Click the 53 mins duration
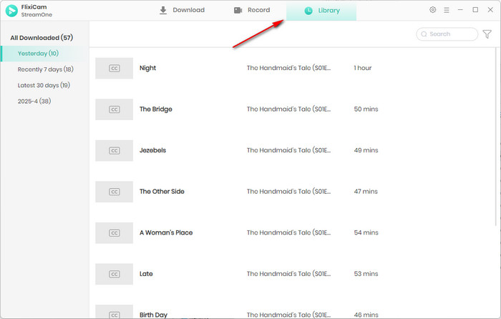The height and width of the screenshot is (319, 501). coord(366,274)
